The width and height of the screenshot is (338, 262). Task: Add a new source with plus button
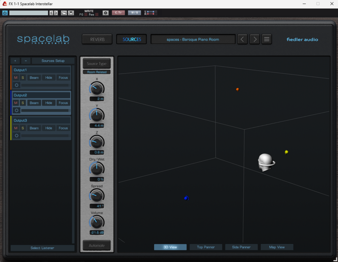click(15, 61)
